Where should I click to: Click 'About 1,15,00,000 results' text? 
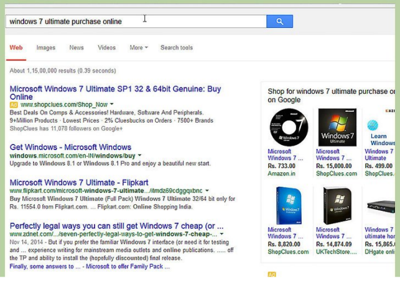(x=63, y=71)
